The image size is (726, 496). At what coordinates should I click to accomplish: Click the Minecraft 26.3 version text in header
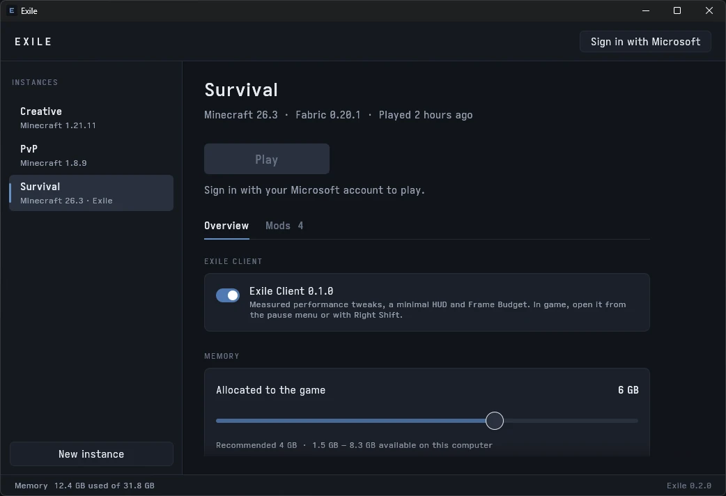pyautogui.click(x=241, y=115)
